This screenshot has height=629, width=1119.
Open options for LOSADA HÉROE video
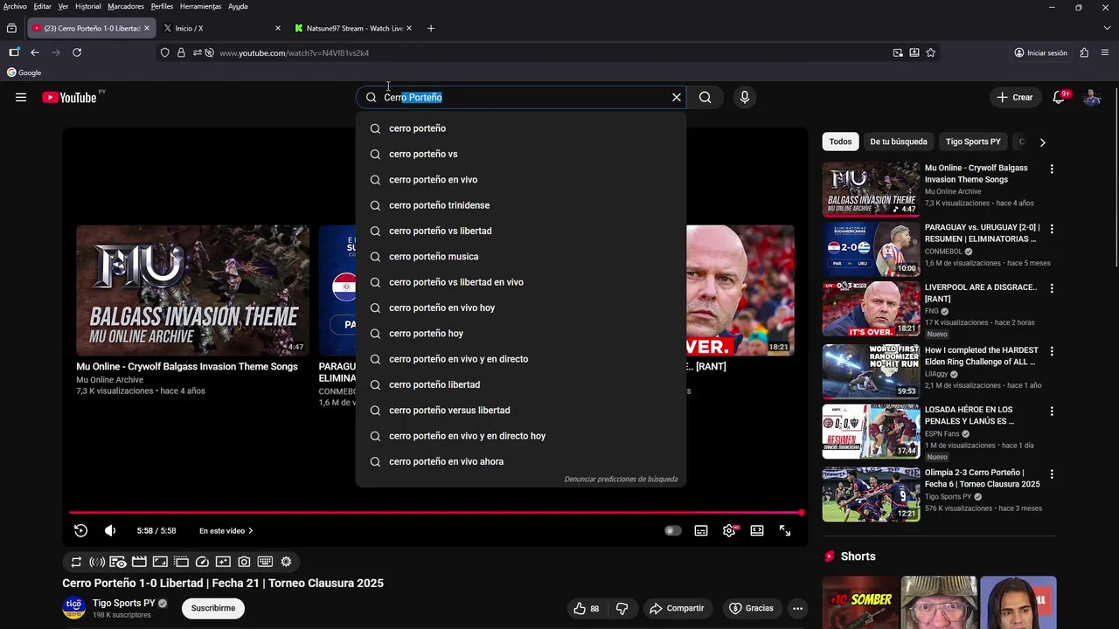point(1052,410)
